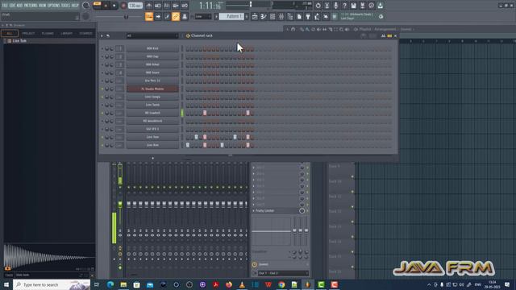Toggle the playlist magnet snap icon
The width and height of the screenshot is (516, 290).
click(x=293, y=29)
